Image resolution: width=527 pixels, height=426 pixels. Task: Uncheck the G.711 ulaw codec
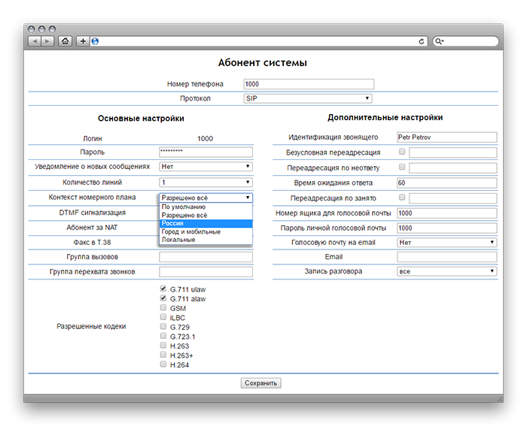point(163,289)
